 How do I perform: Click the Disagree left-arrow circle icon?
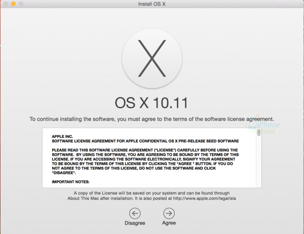[x=135, y=213]
